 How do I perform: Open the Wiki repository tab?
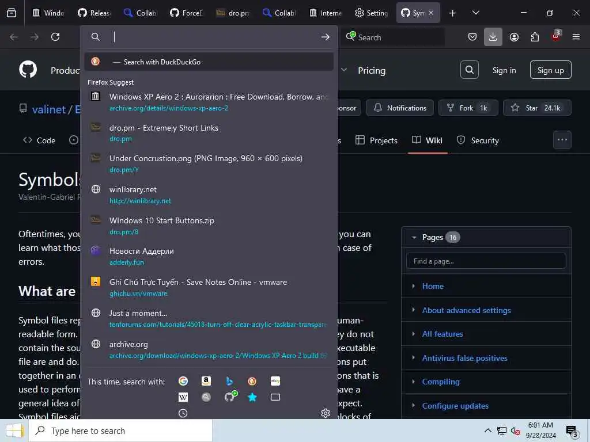tap(428, 140)
